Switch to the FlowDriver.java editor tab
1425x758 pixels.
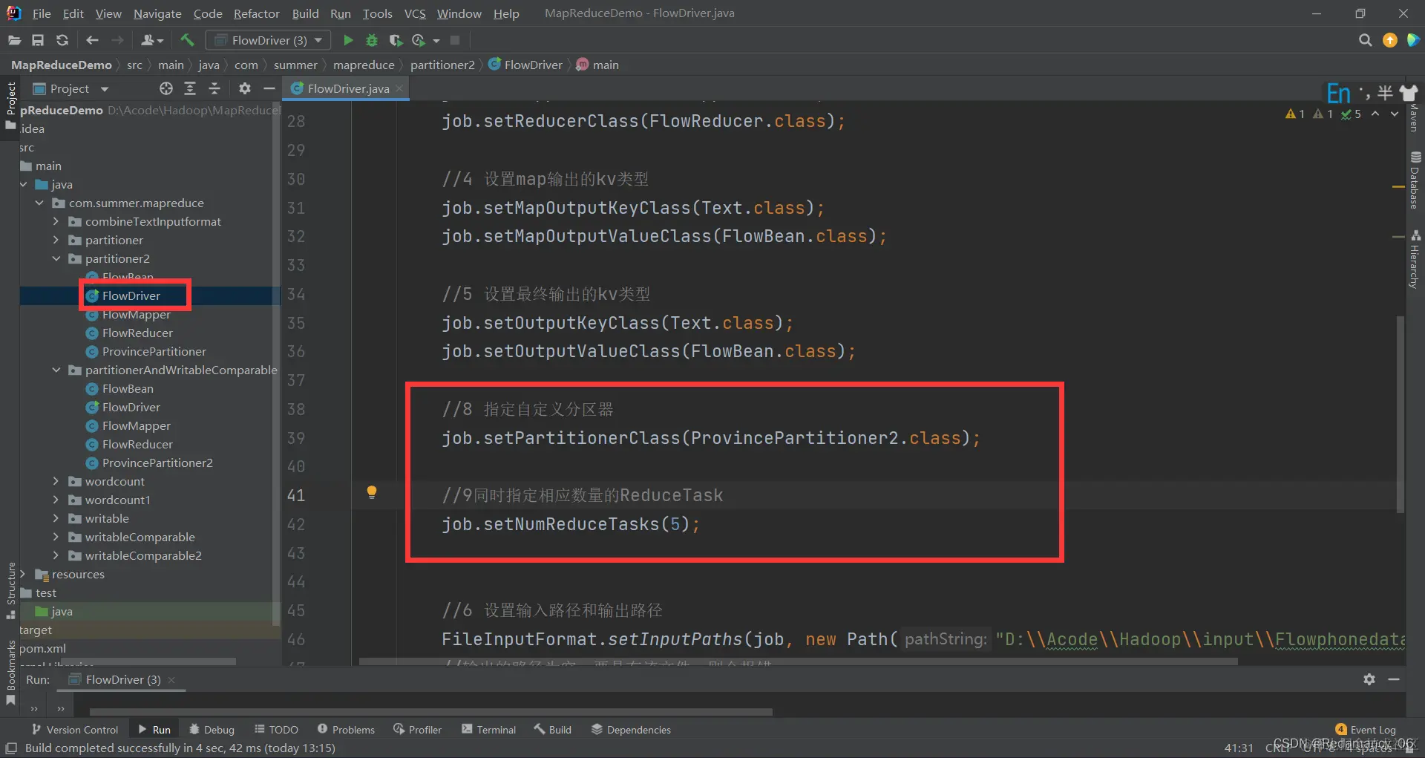point(347,88)
